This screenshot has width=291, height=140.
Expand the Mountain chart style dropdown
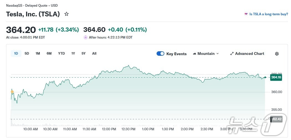click(x=206, y=54)
